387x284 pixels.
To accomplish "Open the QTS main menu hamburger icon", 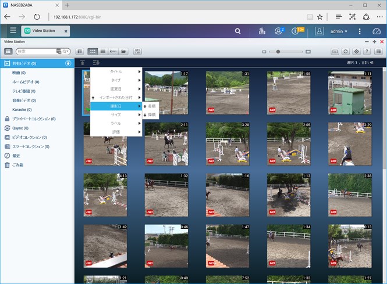I will (13, 30).
